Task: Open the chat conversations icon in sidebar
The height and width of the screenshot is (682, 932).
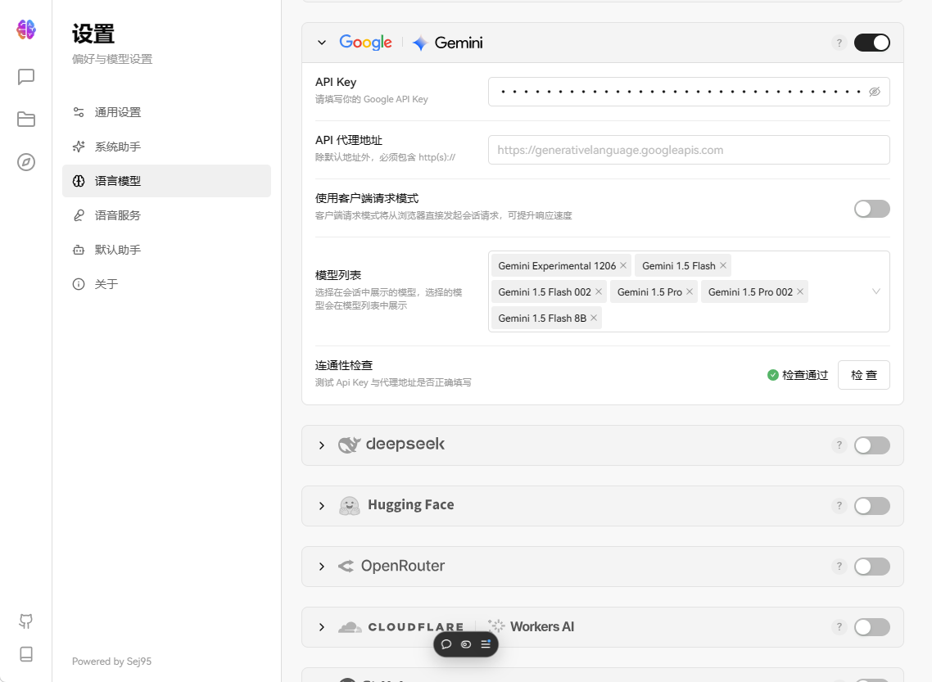Action: 26,77
